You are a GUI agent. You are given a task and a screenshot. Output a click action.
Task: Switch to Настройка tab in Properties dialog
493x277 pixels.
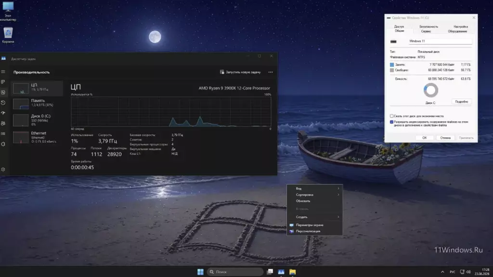click(x=461, y=27)
